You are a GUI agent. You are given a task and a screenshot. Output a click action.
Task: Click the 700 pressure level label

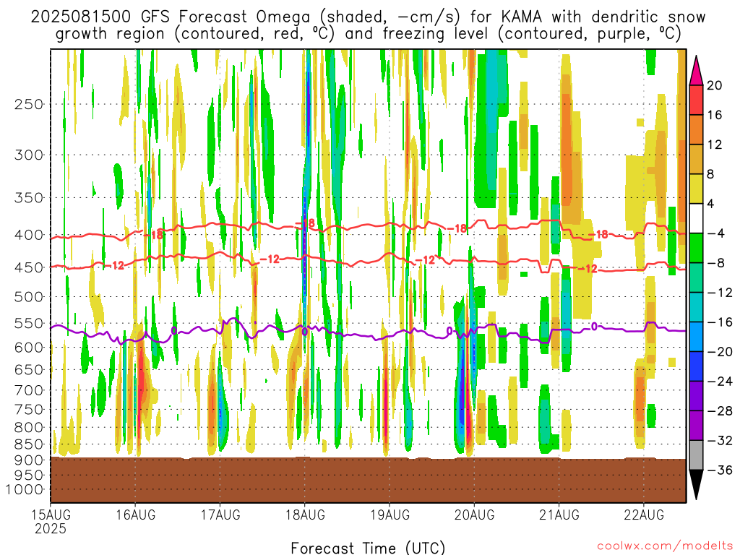point(29,390)
